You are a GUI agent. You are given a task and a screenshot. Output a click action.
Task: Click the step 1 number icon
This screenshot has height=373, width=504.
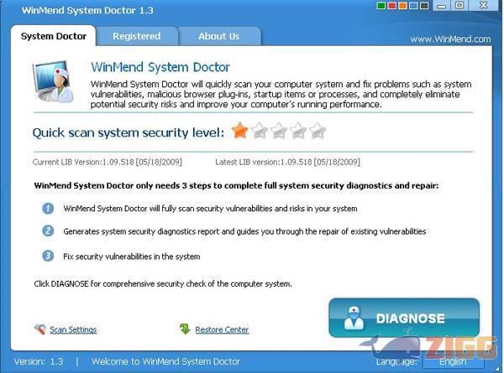[x=48, y=209]
